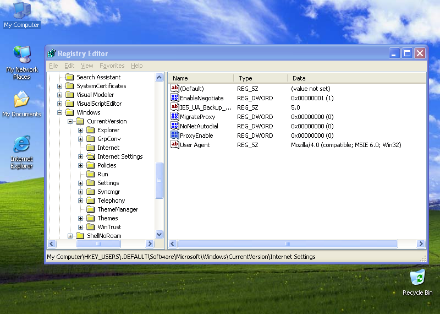Expand the SystemCertificates key
440x314 pixels.
tap(59, 86)
